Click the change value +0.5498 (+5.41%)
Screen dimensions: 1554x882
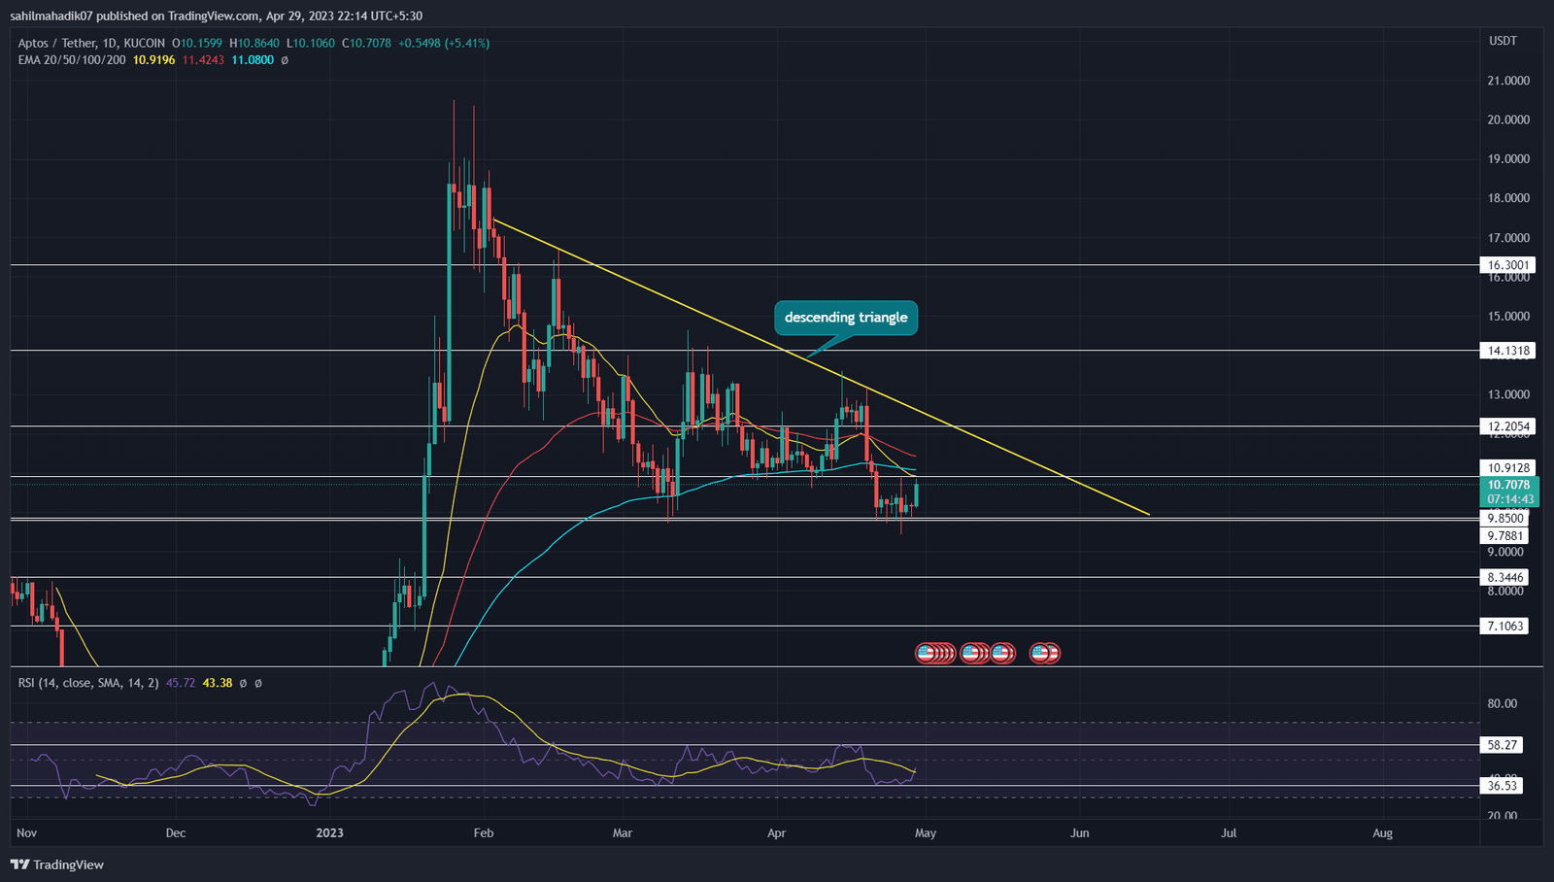click(444, 43)
